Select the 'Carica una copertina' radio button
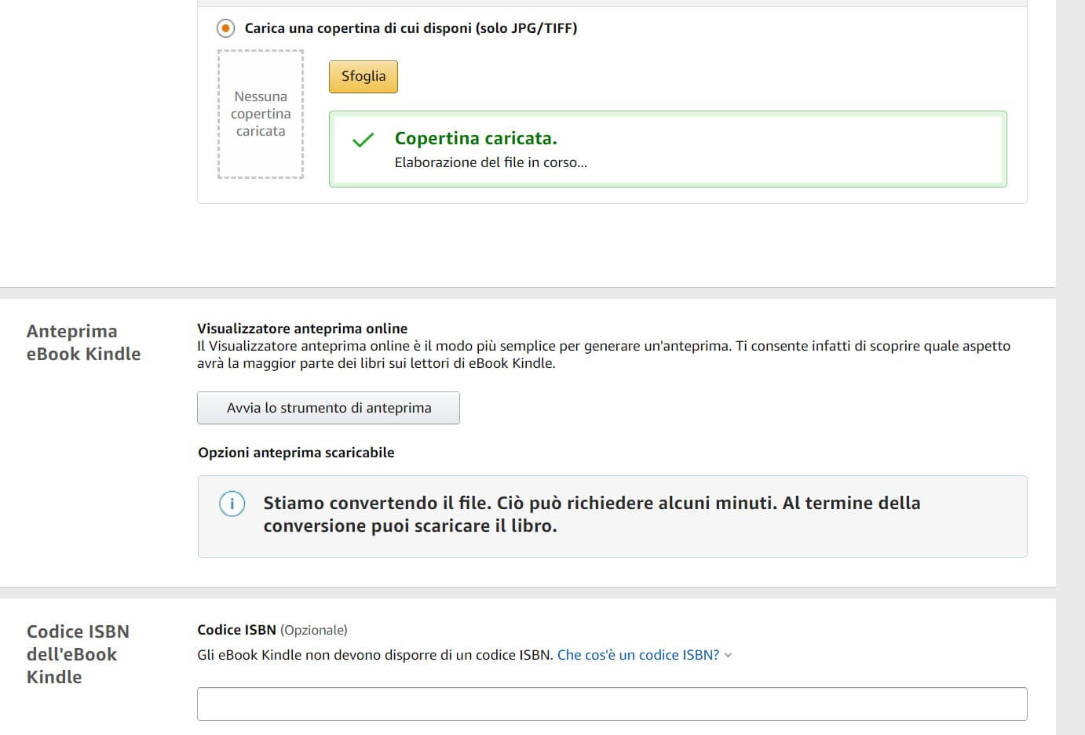1085x735 pixels. 226,28
